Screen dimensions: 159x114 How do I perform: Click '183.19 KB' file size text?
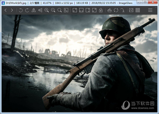[82, 3]
